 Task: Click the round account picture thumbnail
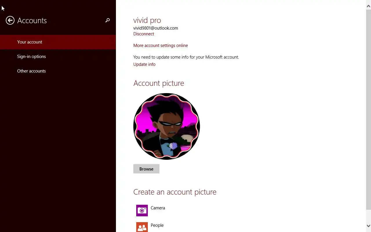(167, 126)
